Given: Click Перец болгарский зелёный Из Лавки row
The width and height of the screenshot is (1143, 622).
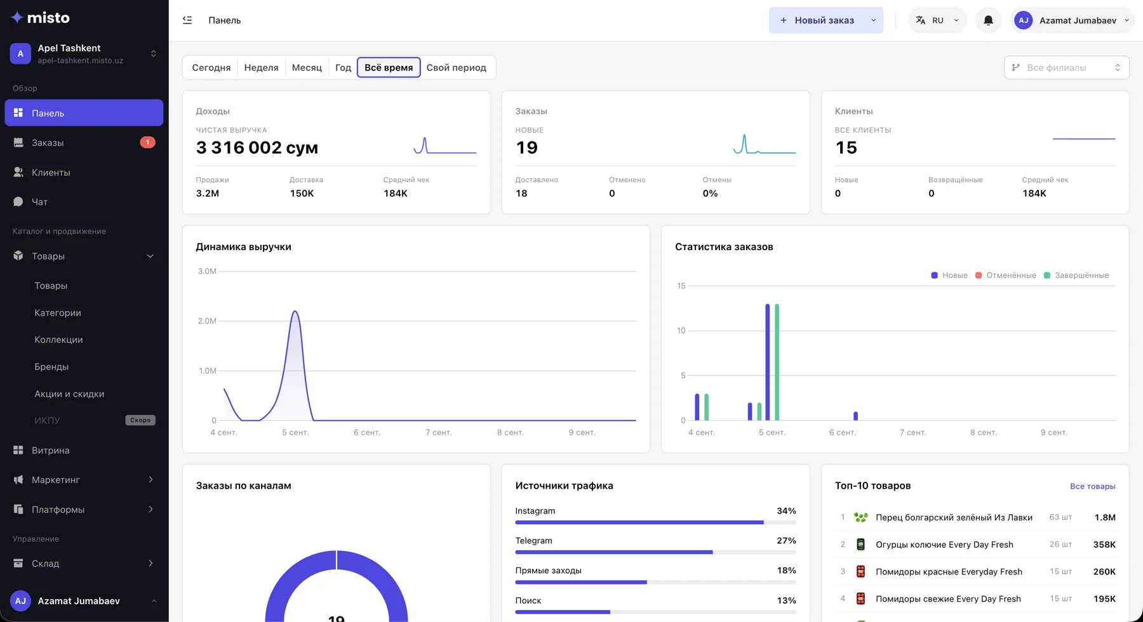Looking at the screenshot, I should 975,517.
